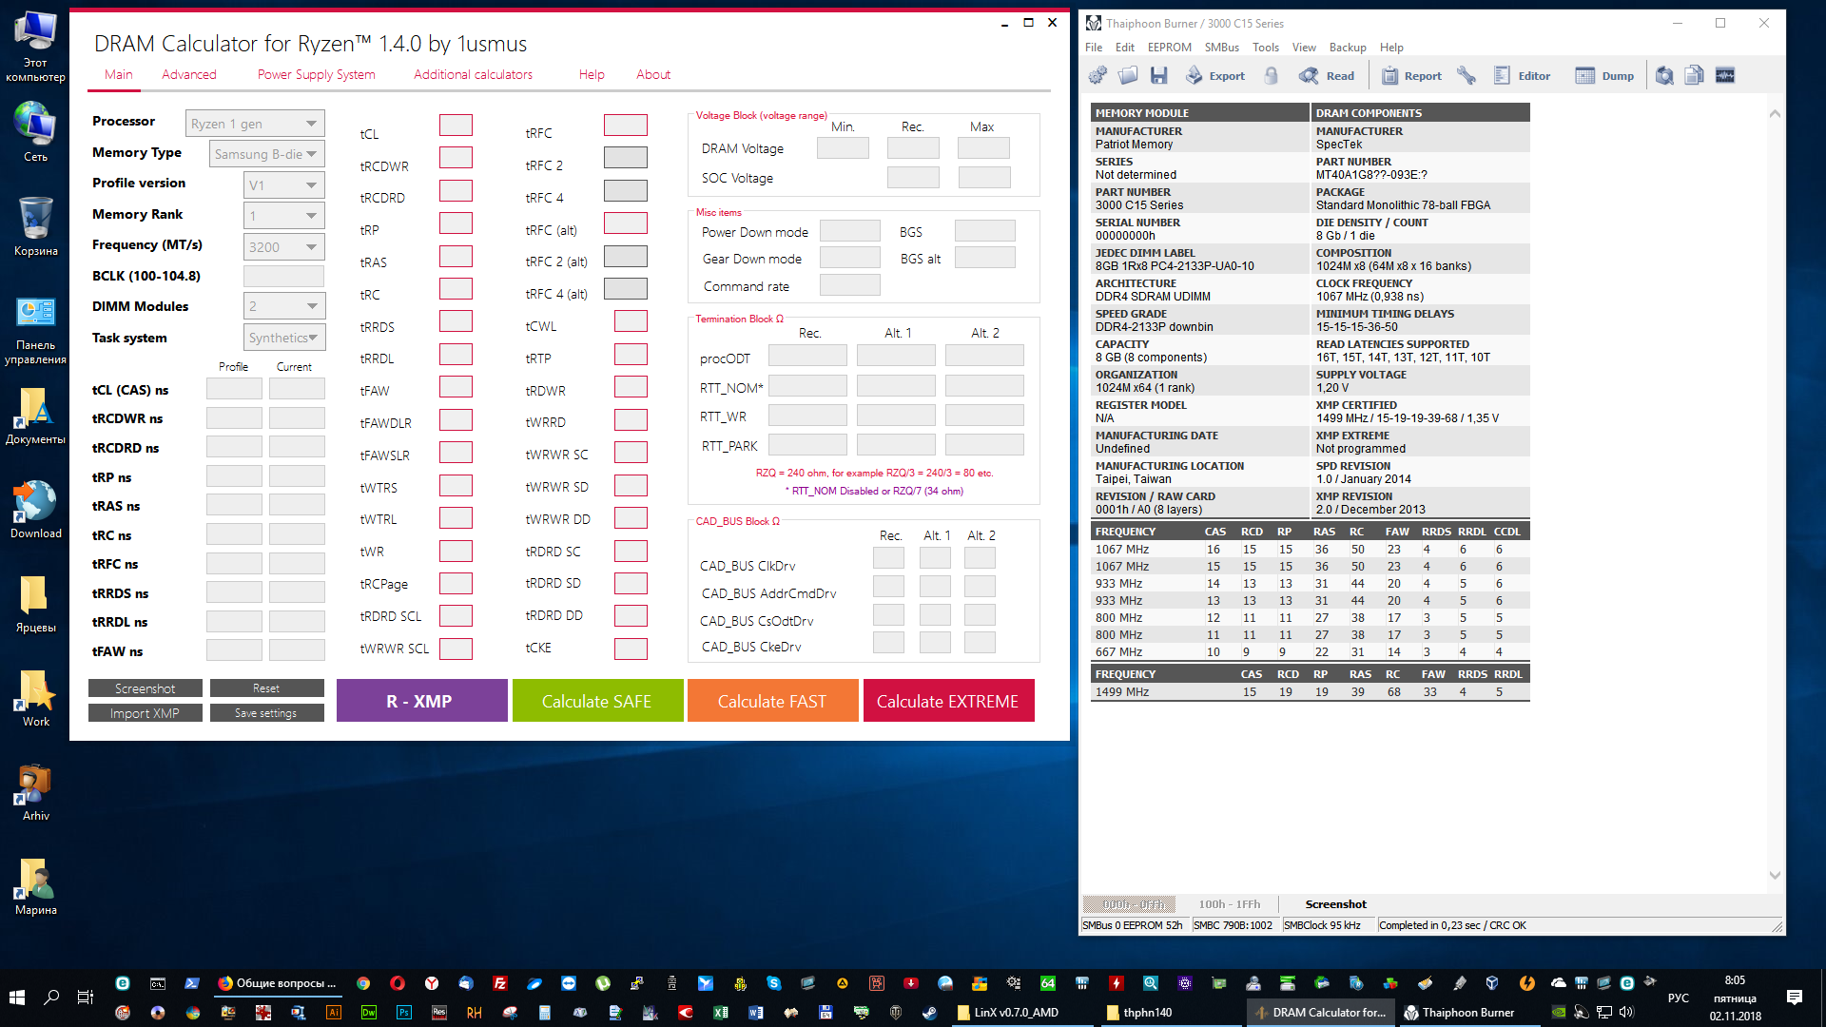Viewport: 1826px width, 1027px height.
Task: Click the BCLK (100-104.8) input field
Action: [283, 277]
